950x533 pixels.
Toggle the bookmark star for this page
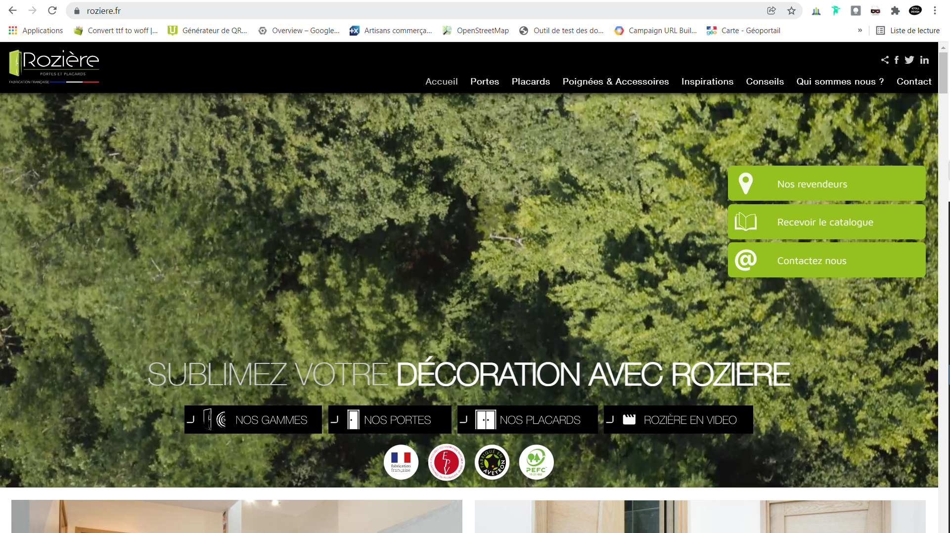click(791, 10)
